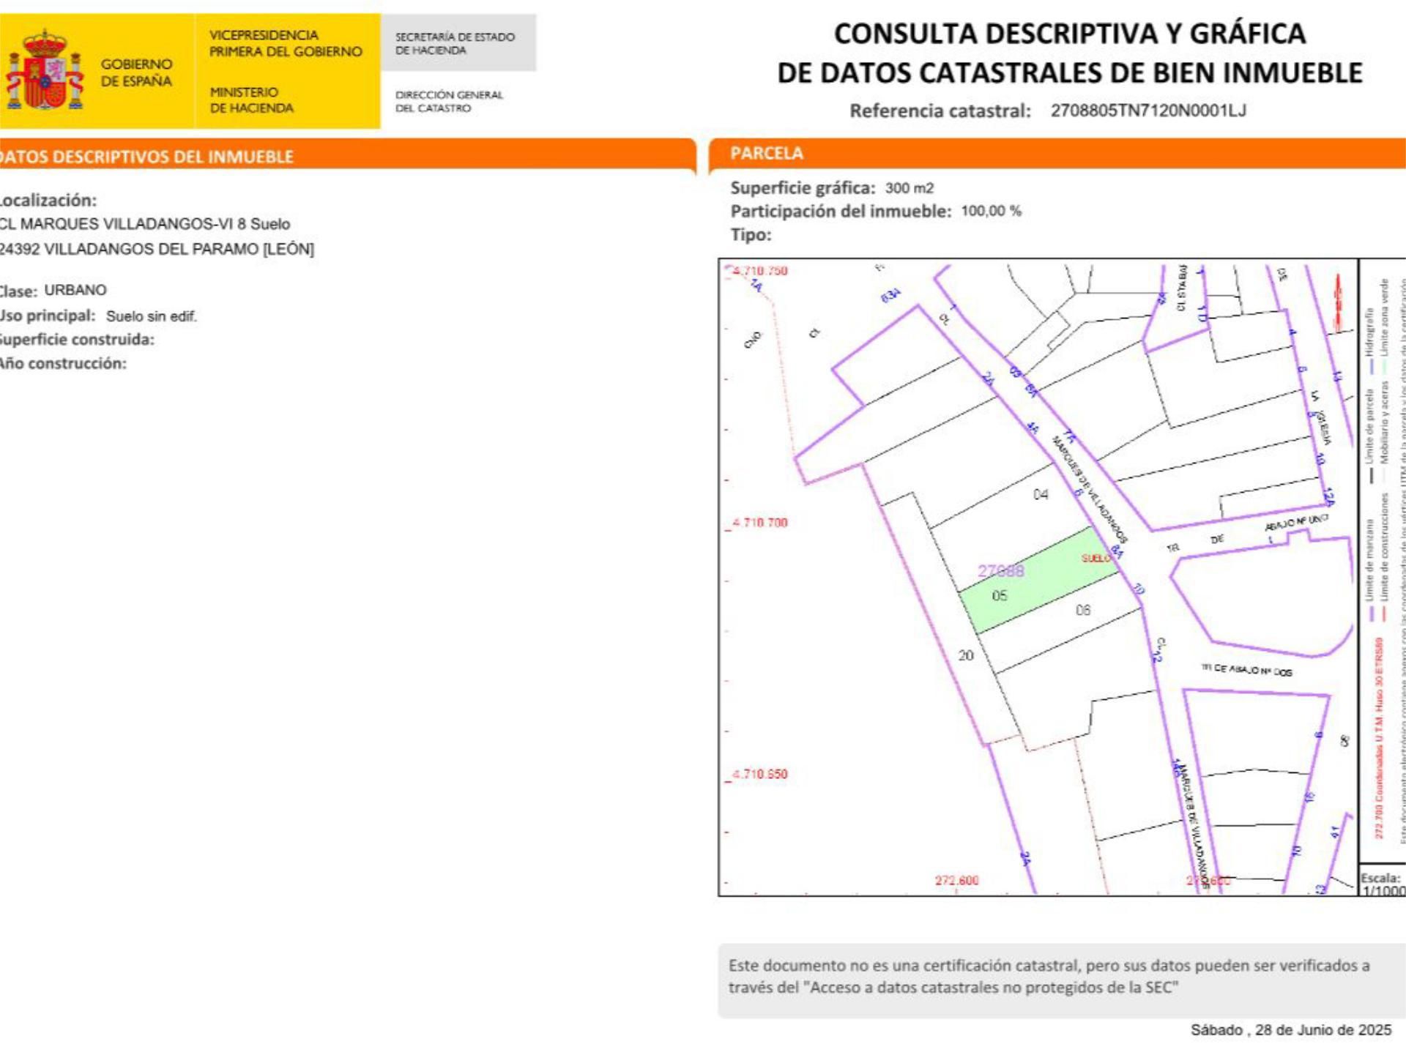Click the '100,00 %' participation value

pyautogui.click(x=991, y=211)
